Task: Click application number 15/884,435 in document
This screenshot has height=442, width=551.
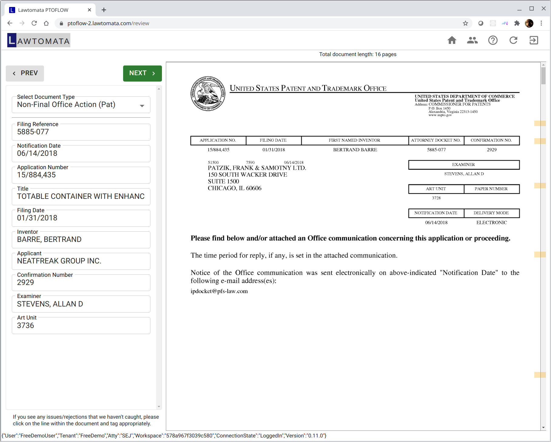Action: [x=218, y=150]
